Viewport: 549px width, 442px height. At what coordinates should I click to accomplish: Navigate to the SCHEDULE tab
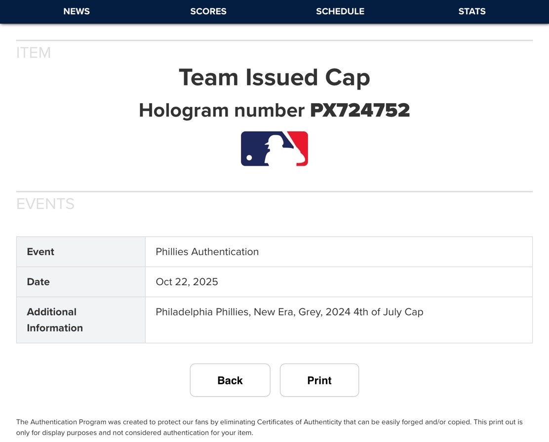[340, 11]
